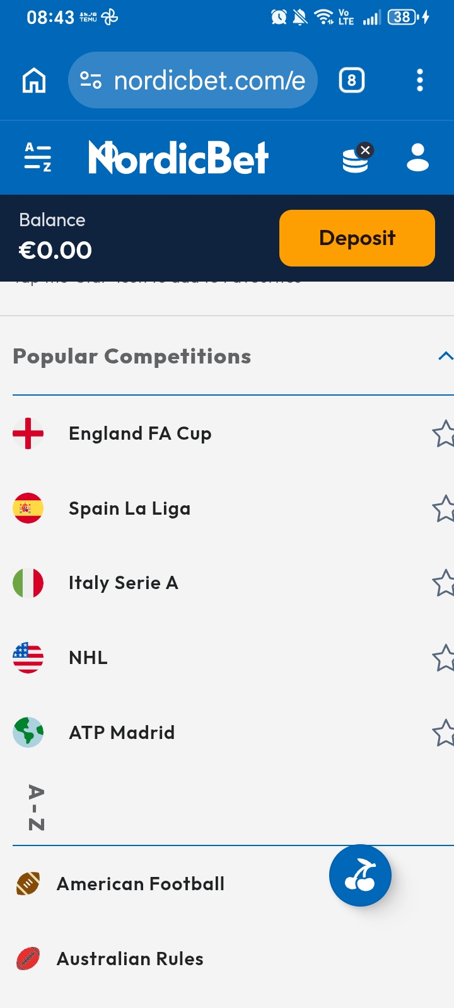Go to browser home icon
The image size is (454, 1008).
(x=34, y=81)
